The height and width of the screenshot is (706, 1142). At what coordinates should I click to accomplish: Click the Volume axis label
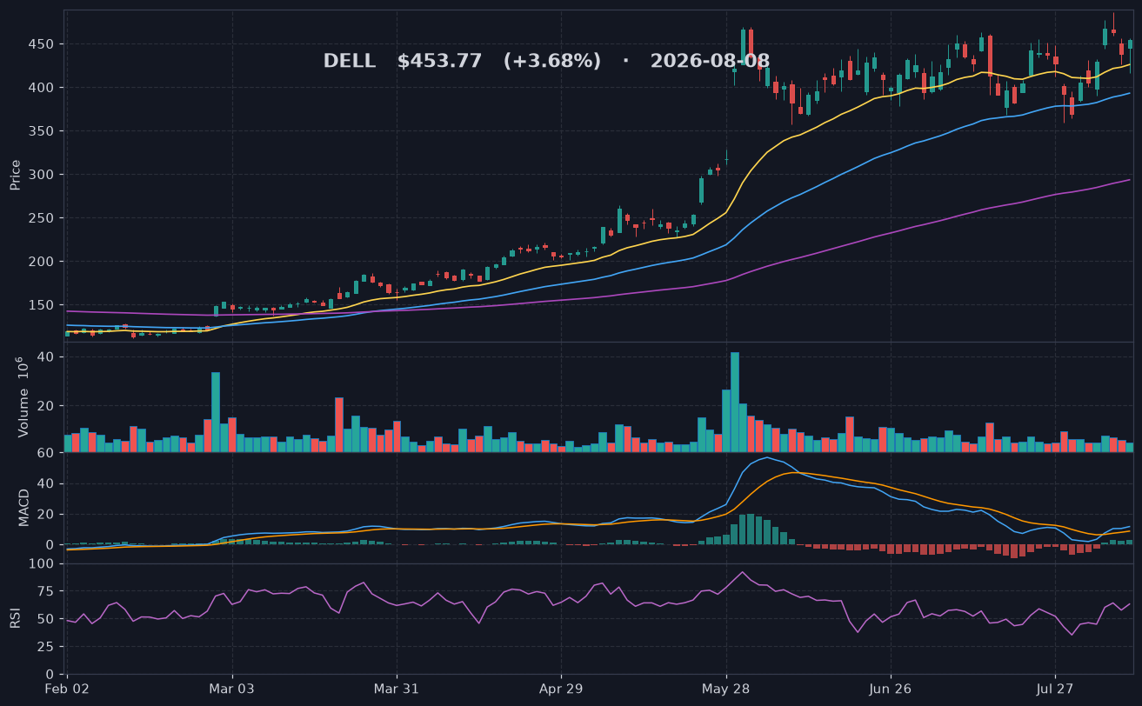pos(23,396)
